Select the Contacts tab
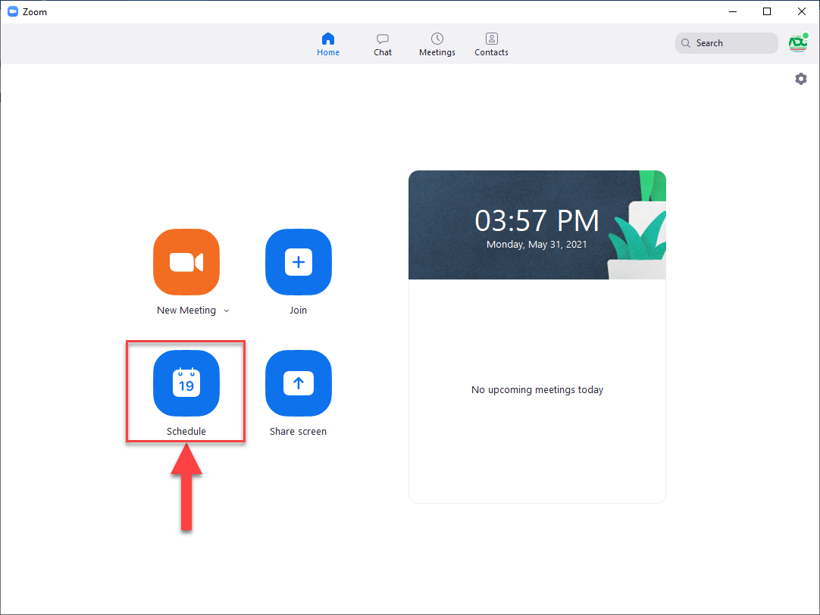820x615 pixels. click(x=491, y=44)
